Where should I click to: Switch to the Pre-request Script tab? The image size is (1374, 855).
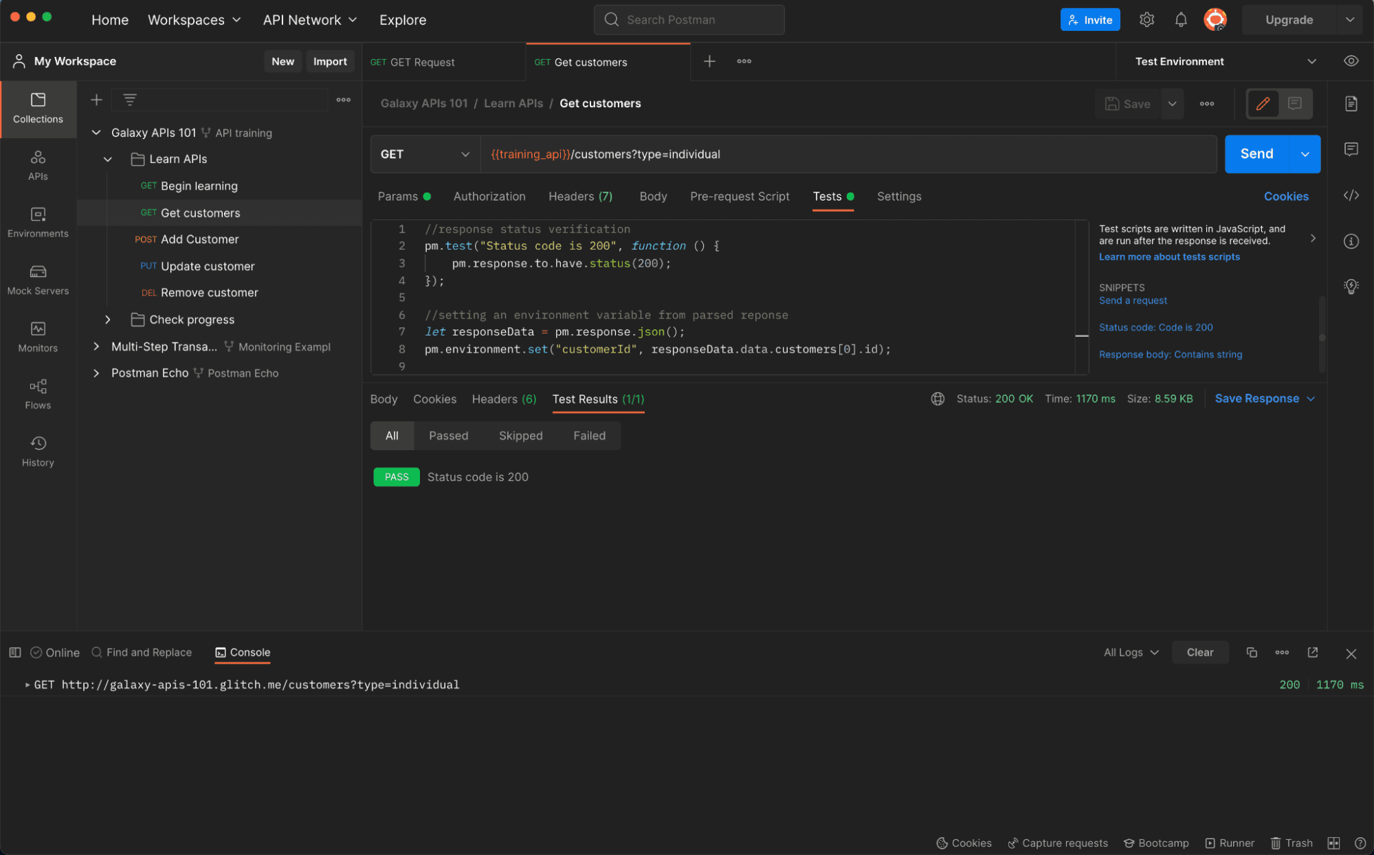(740, 197)
